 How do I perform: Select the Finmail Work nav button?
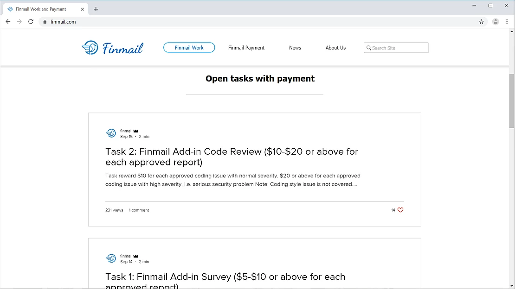(189, 48)
